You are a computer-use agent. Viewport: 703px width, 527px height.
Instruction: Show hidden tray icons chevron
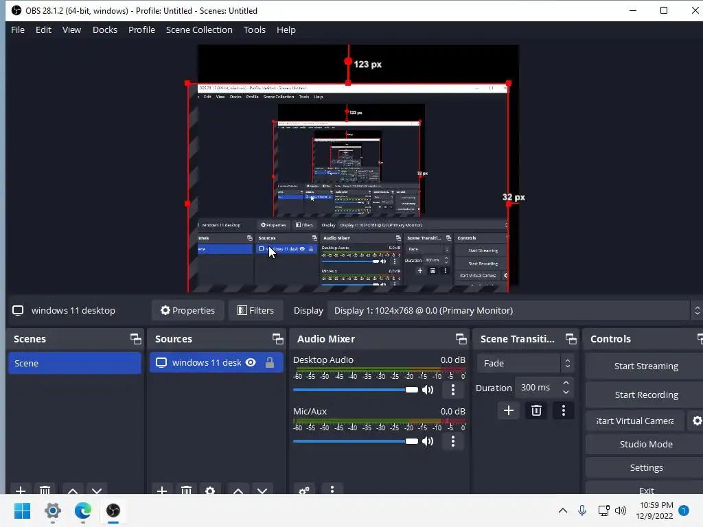(x=563, y=511)
